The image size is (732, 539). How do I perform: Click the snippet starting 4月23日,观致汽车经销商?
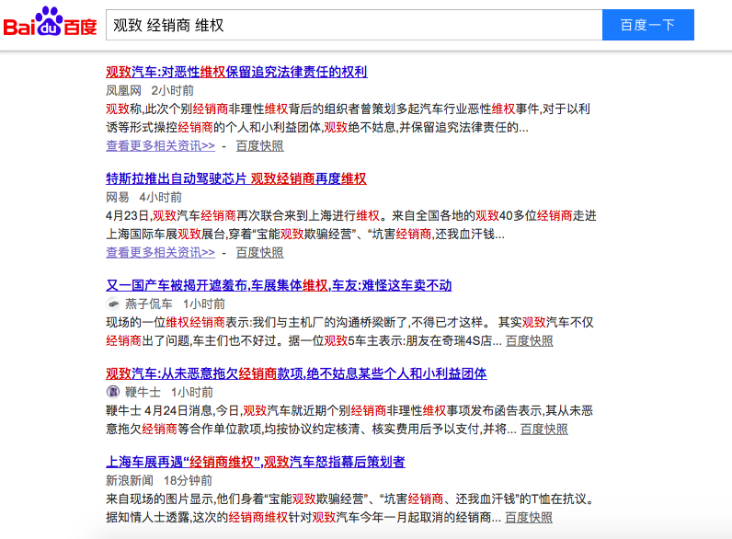click(351, 224)
